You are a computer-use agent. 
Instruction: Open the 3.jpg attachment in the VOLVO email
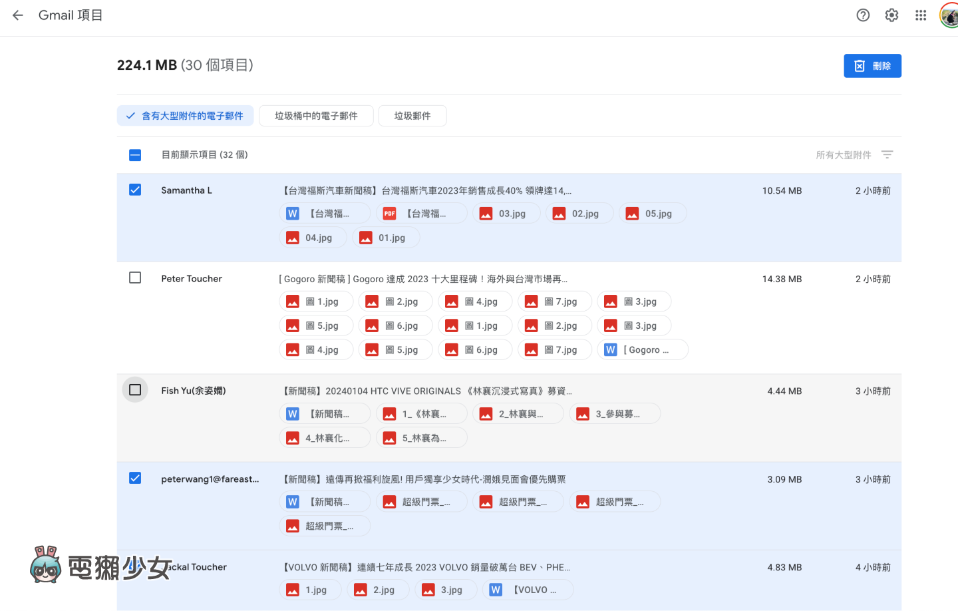click(446, 590)
